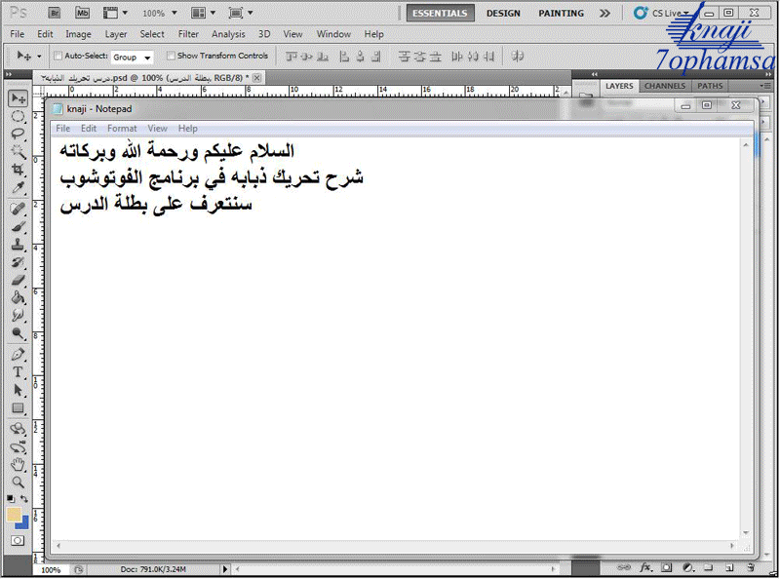780x579 pixels.
Task: Launch Bridge from the Br icon
Action: [54, 14]
